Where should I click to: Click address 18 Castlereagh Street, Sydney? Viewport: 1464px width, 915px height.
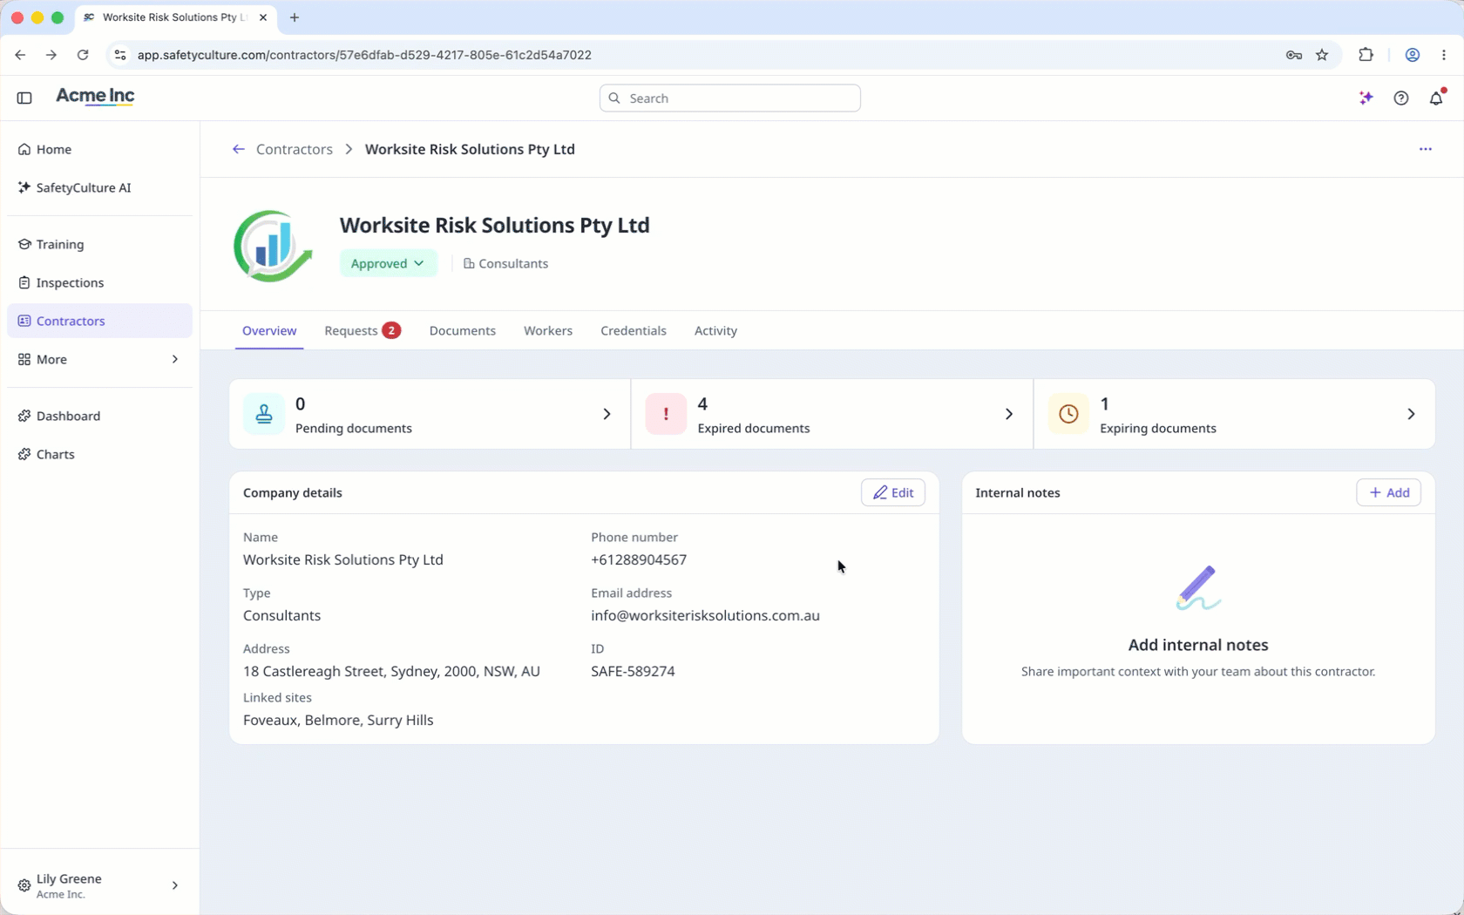[x=391, y=671]
